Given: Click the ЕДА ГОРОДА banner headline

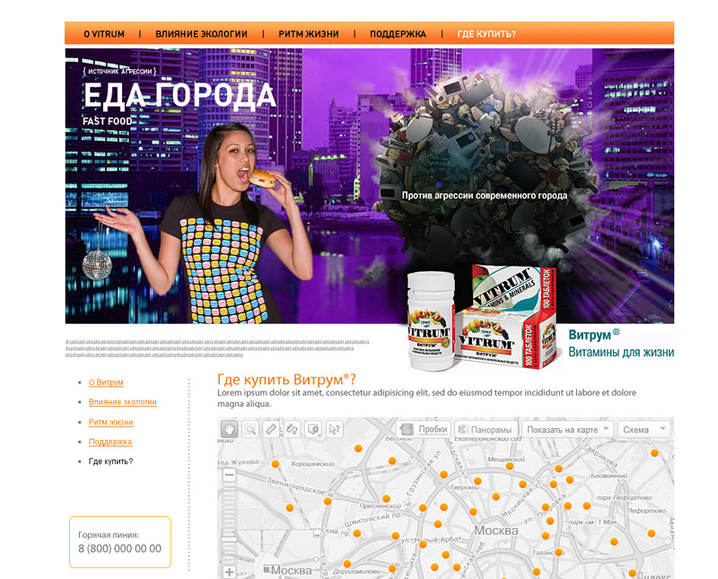Looking at the screenshot, I should [x=179, y=96].
